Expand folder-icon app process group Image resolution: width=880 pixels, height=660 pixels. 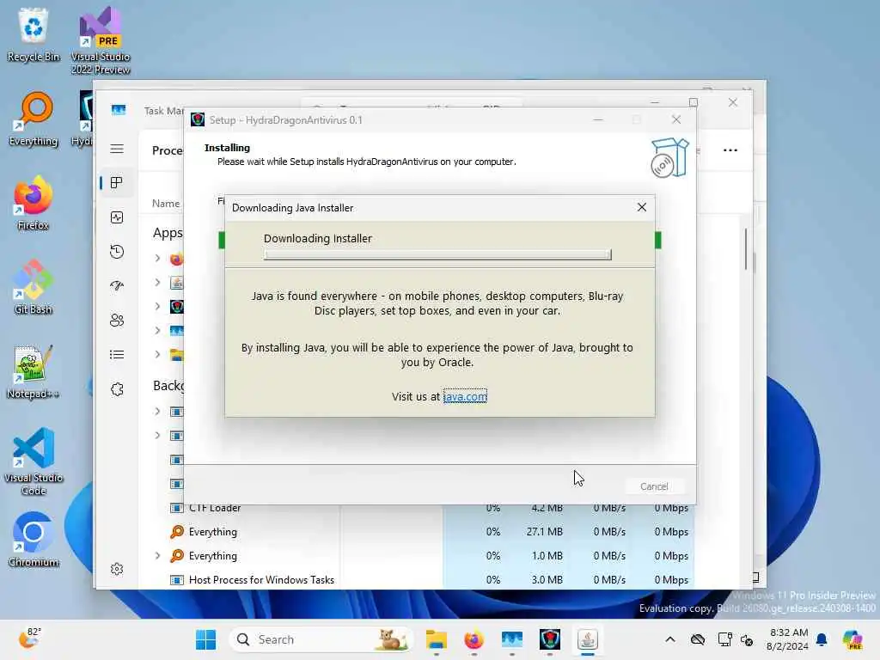[158, 355]
